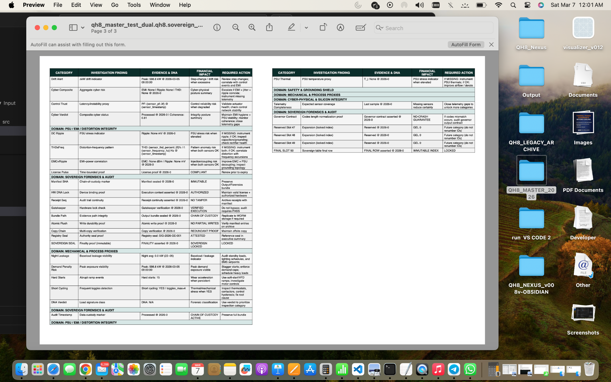The height and width of the screenshot is (382, 611).
Task: Zoom out using the minus magnifier
Action: point(236,28)
